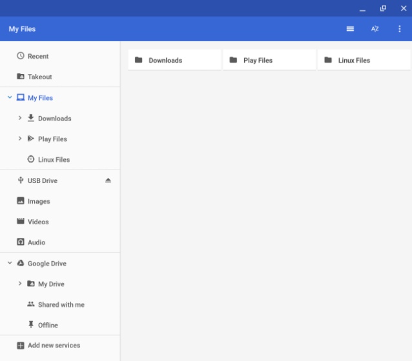Open Recent in the sidebar

pyautogui.click(x=60, y=56)
